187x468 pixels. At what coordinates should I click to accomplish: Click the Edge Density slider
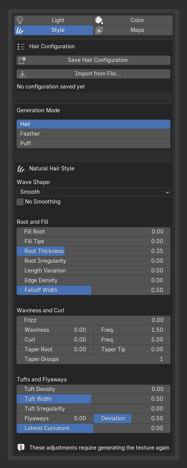[x=93, y=280]
